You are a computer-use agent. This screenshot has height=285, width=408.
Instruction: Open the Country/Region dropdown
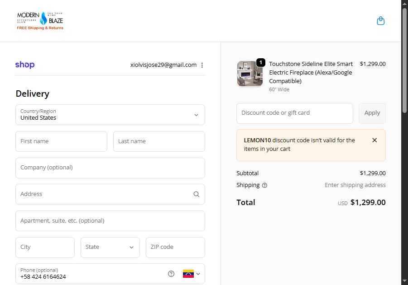click(110, 115)
